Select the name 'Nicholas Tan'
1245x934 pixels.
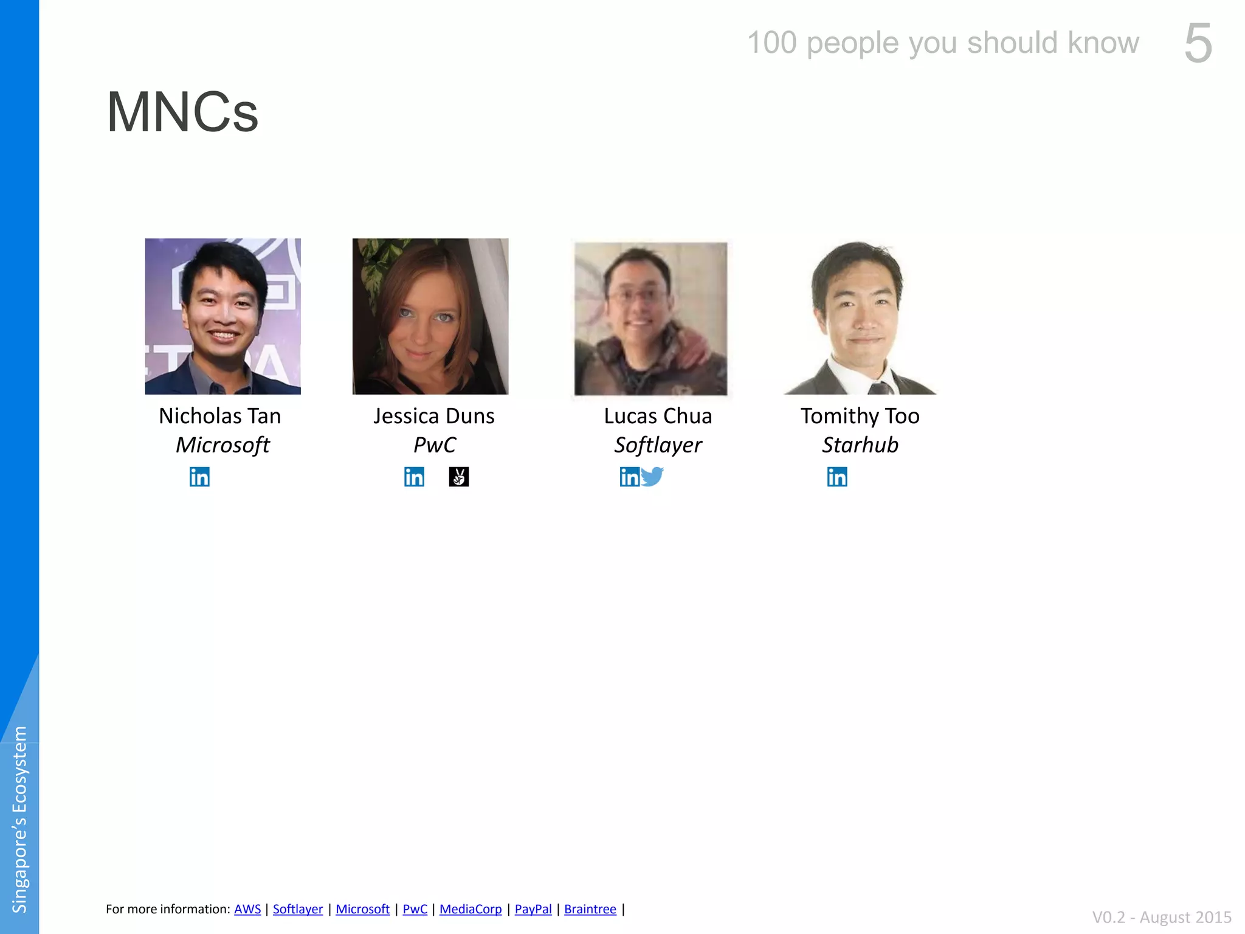[220, 416]
